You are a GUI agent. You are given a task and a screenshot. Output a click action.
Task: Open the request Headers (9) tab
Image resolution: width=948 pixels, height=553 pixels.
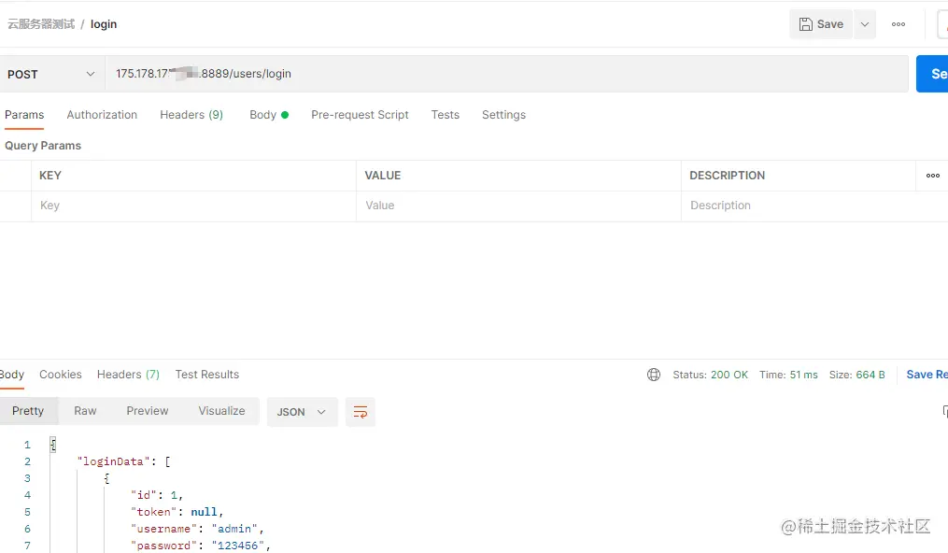pyautogui.click(x=191, y=115)
